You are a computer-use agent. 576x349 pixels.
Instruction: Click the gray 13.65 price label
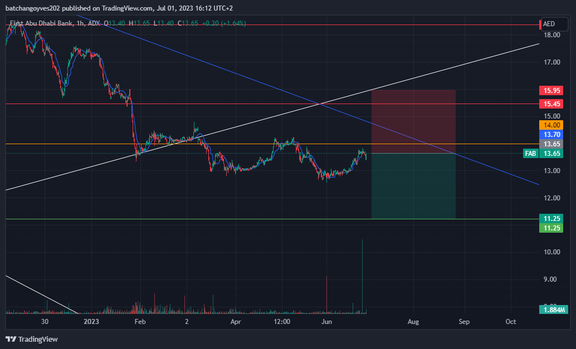point(551,144)
